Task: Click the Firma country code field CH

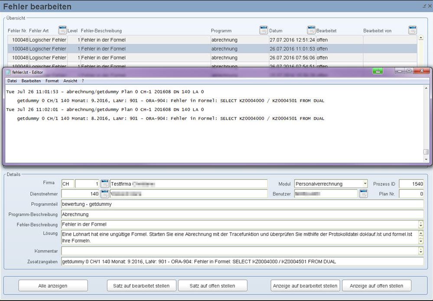Action: [x=68, y=183]
